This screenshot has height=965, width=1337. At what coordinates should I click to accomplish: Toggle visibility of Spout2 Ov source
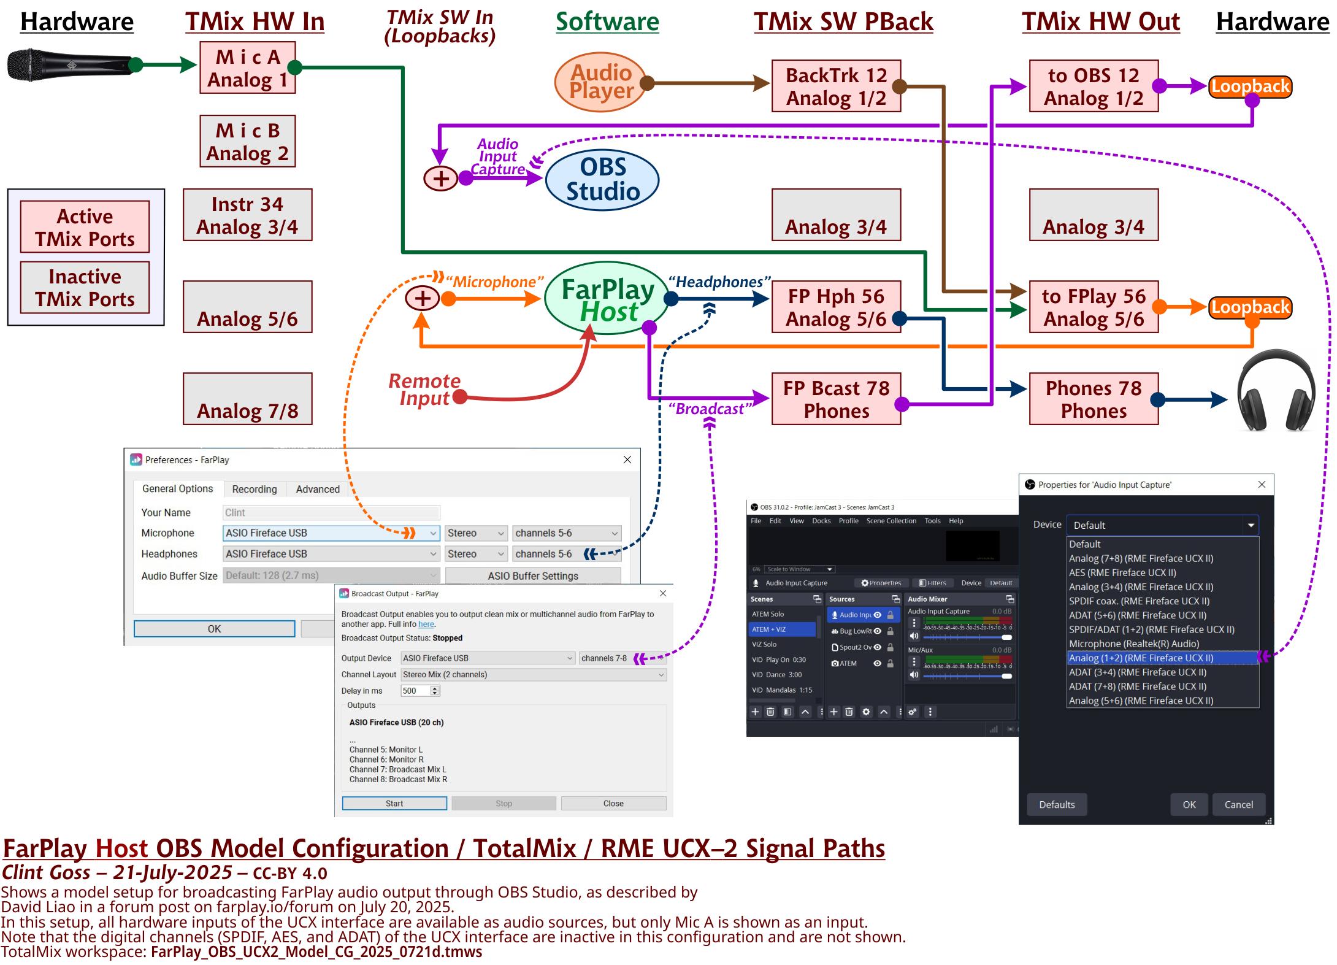878,647
